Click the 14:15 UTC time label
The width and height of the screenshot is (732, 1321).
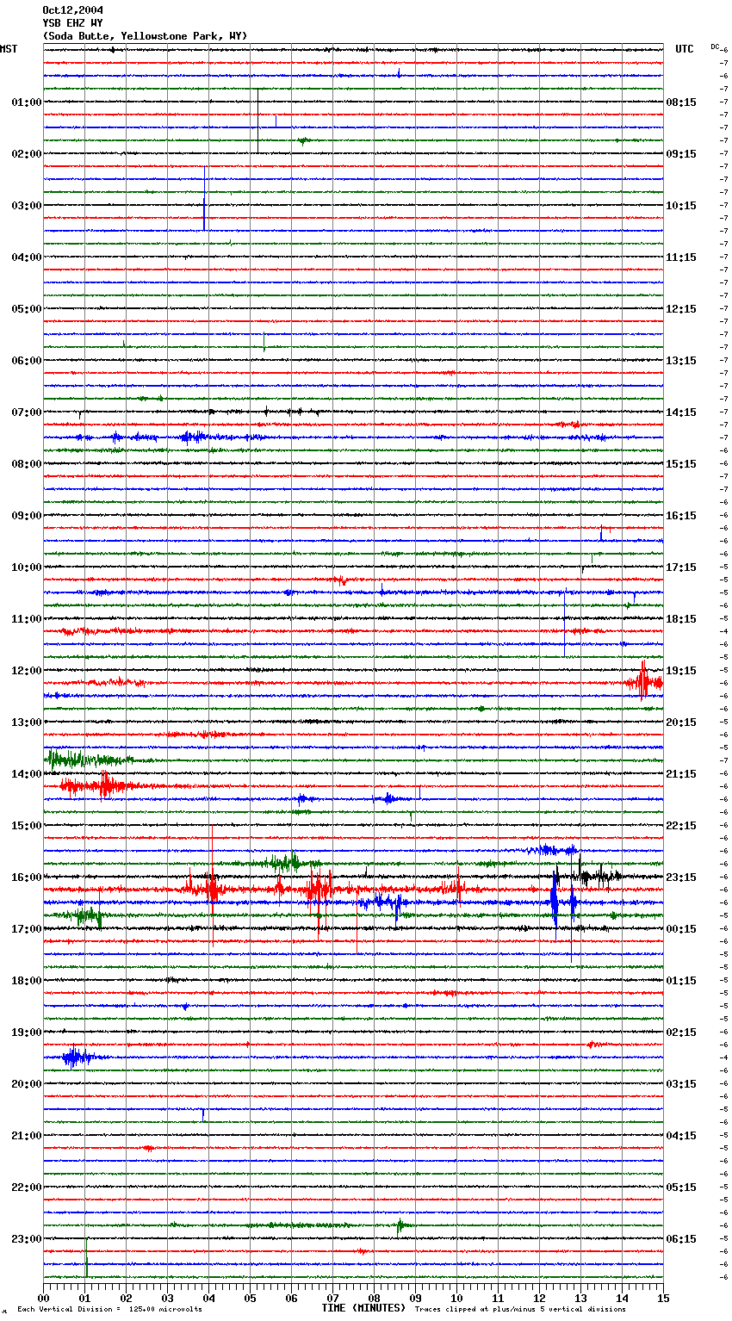tap(681, 412)
